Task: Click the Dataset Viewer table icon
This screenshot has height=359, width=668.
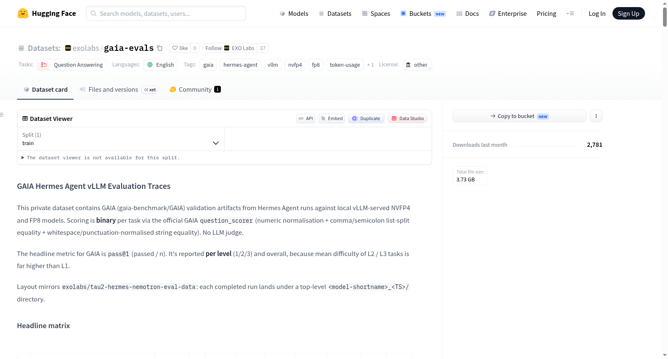Action: [25, 118]
